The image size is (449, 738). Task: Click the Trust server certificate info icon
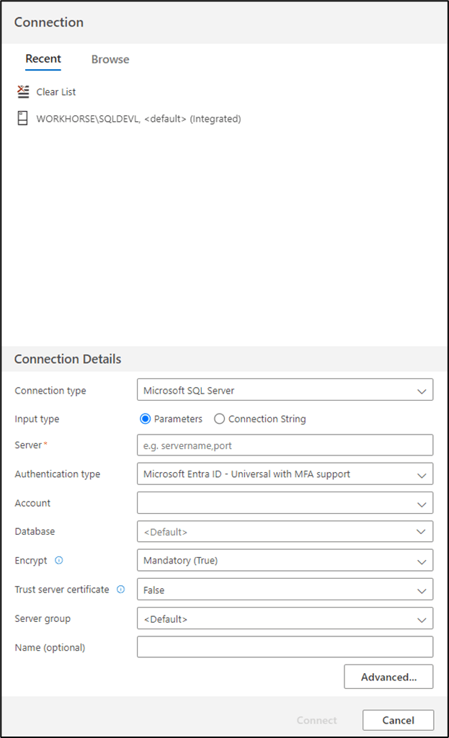(120, 590)
